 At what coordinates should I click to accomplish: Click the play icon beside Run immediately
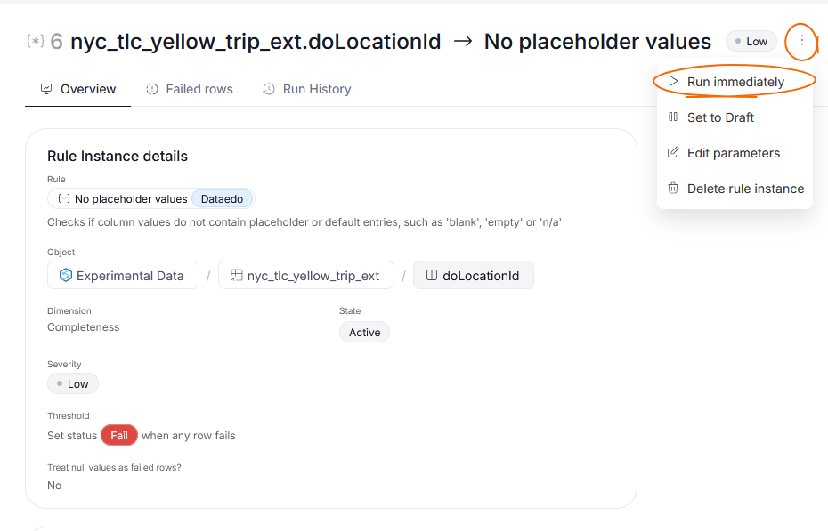coord(673,81)
